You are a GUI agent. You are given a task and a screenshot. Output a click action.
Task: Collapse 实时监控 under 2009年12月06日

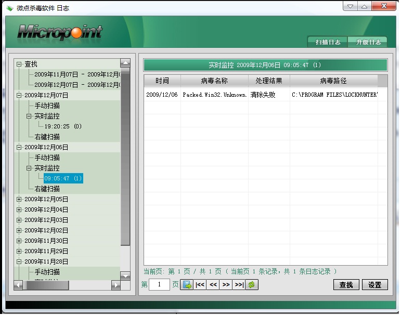click(x=29, y=168)
